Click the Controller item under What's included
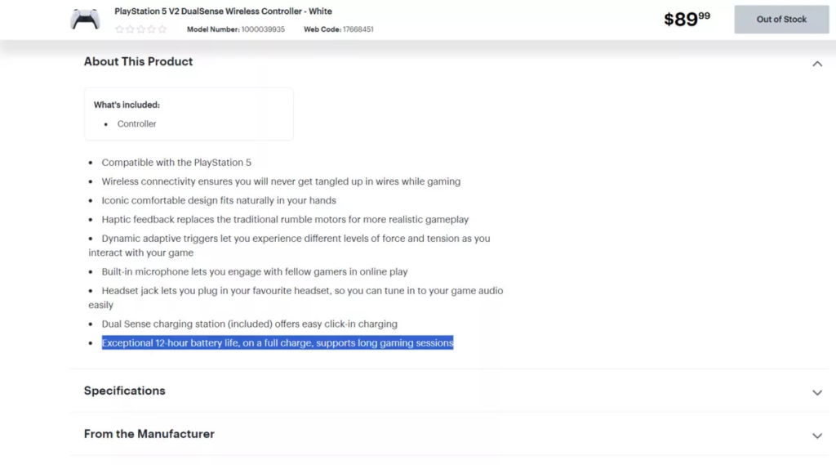 coord(136,124)
